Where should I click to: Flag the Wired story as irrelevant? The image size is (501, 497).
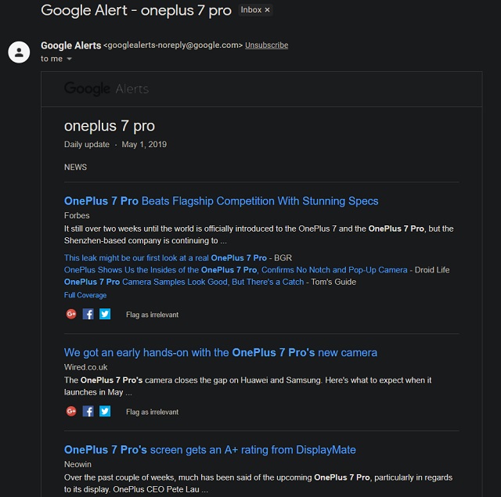point(152,412)
